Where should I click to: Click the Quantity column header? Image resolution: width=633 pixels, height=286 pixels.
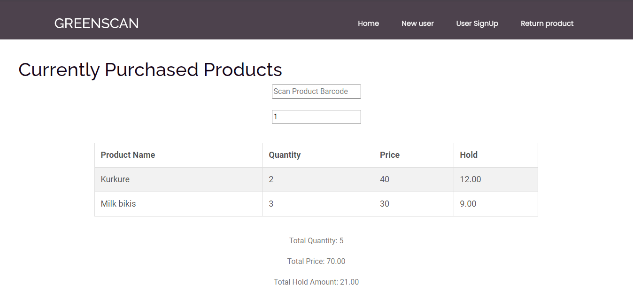(x=285, y=155)
